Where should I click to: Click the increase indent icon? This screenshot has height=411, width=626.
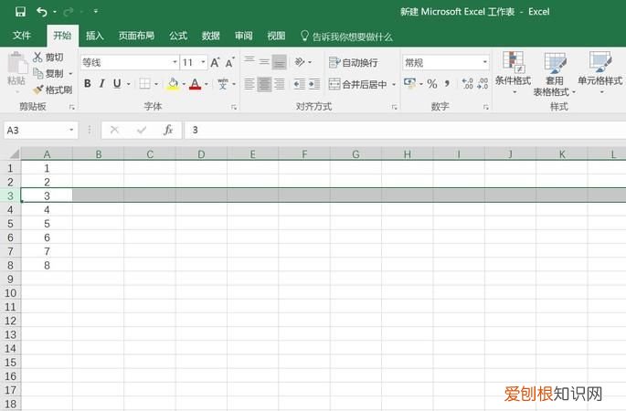314,84
